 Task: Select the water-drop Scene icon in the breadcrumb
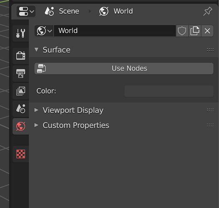[x=49, y=11]
